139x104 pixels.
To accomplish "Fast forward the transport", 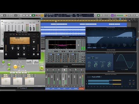I will 27,15.
